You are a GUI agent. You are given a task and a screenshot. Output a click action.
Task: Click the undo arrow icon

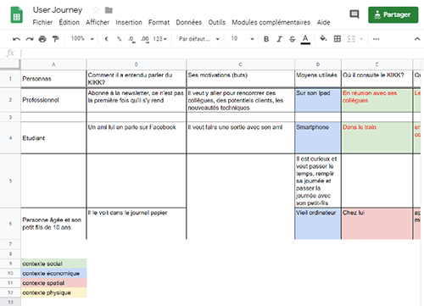pos(16,39)
